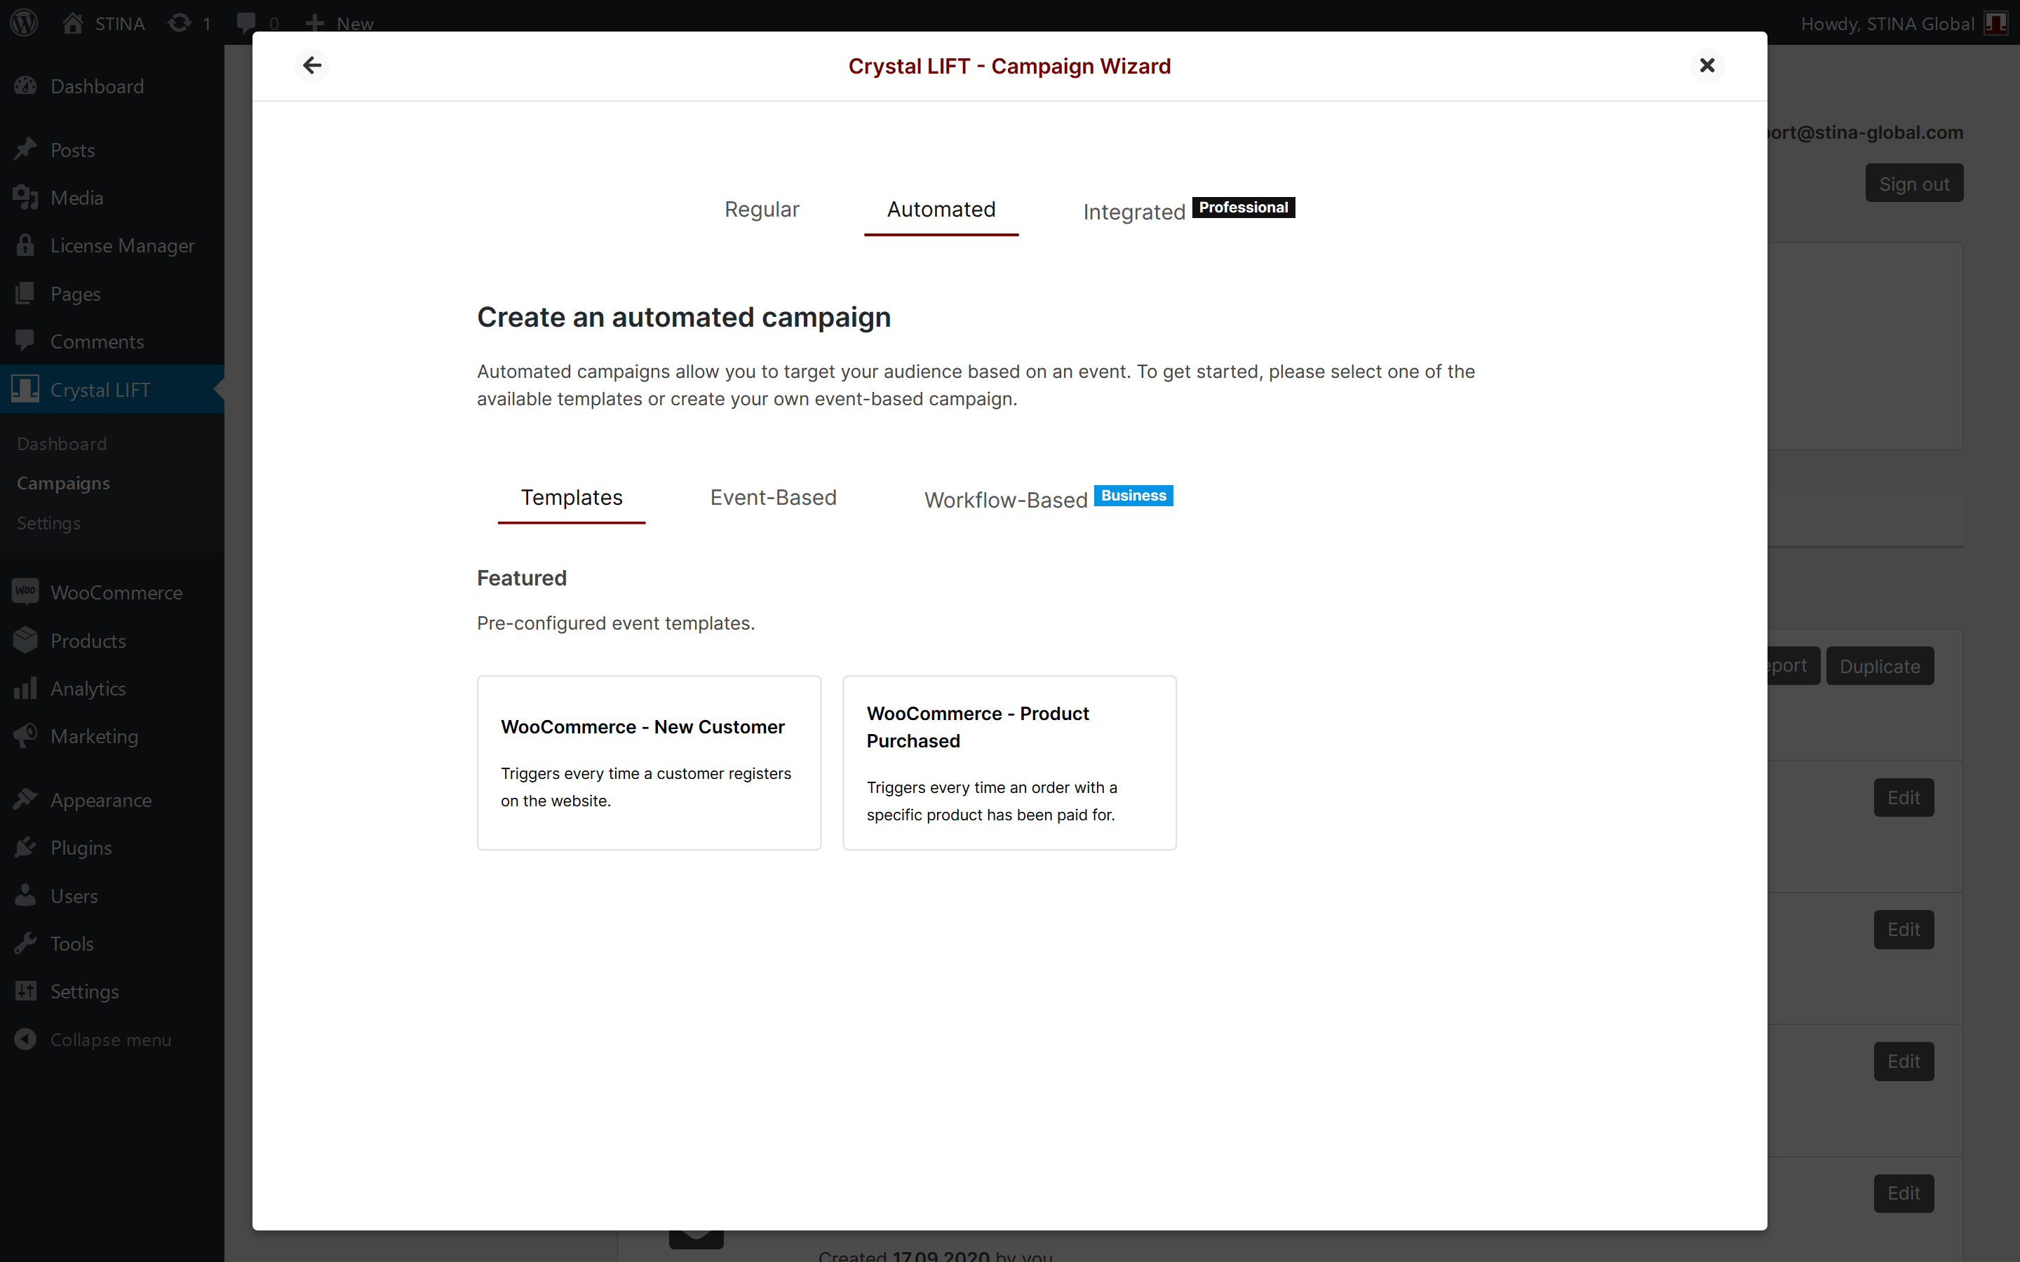
Task: Click the Collapse menu arrow
Action: 26,1039
